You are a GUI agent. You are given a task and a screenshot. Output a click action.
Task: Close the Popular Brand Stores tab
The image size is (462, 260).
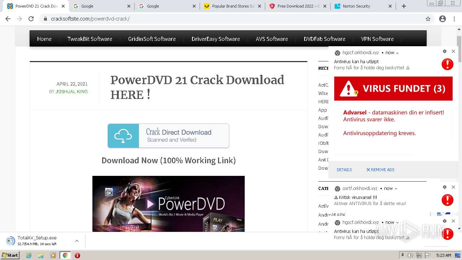(x=260, y=6)
